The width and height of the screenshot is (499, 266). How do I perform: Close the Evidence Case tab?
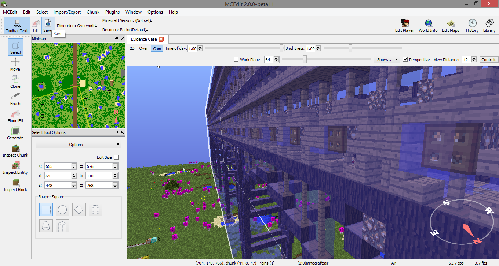pyautogui.click(x=161, y=39)
